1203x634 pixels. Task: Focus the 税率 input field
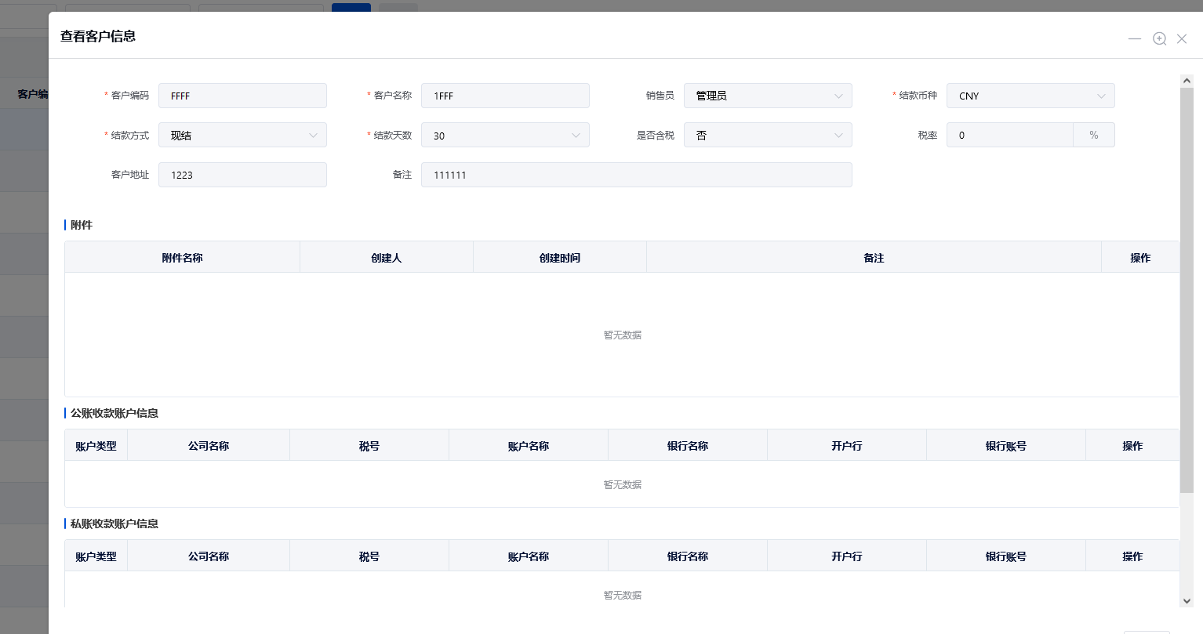[x=1009, y=136]
